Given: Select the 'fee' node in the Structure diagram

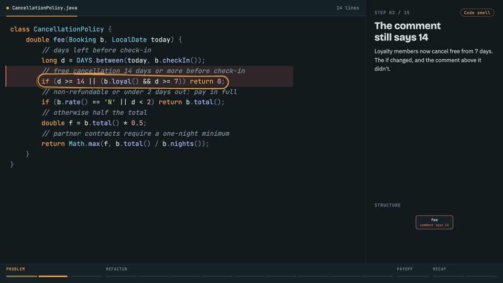Looking at the screenshot, I should click(x=434, y=222).
